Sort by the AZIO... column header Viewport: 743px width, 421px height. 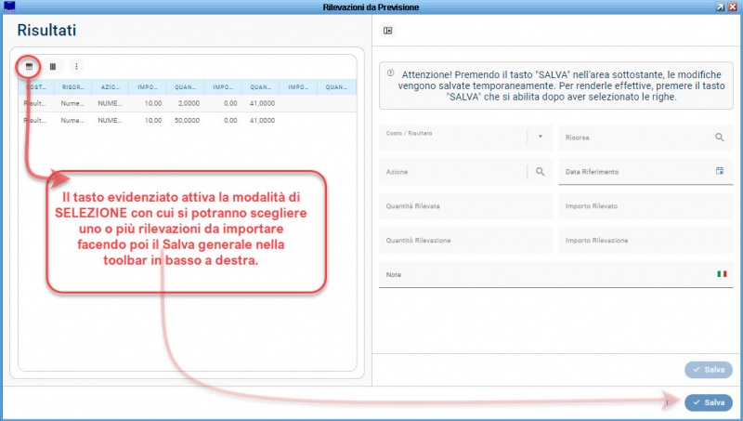pos(110,87)
